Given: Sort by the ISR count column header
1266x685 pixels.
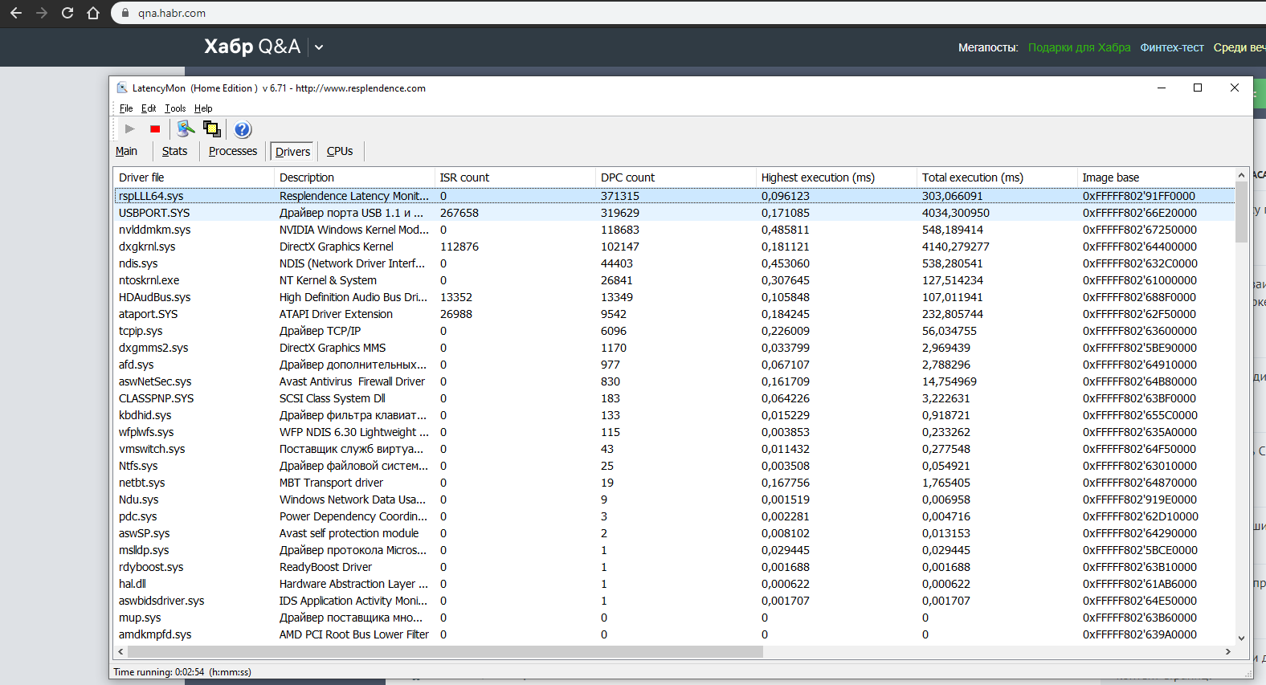Looking at the screenshot, I should pyautogui.click(x=515, y=177).
